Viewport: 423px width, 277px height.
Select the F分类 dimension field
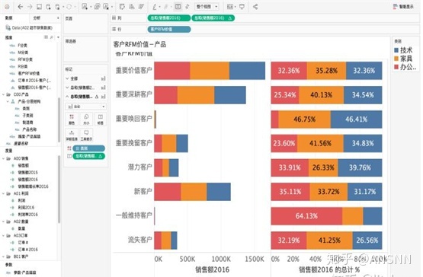click(22, 46)
